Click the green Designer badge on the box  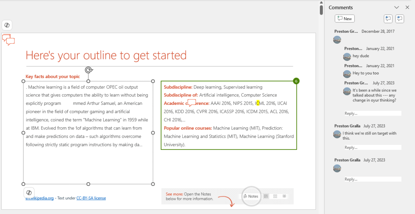click(296, 81)
